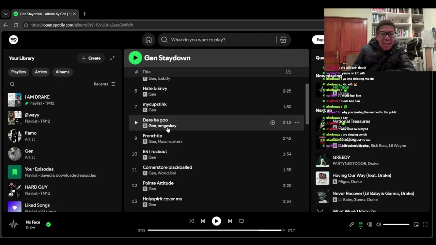The image size is (436, 245).
Task: Open Liked Songs playlist
Action: tap(63, 207)
